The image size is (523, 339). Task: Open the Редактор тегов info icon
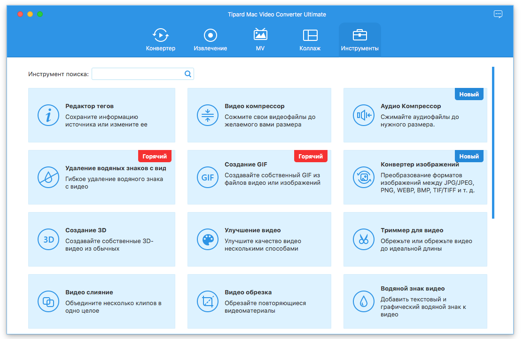point(48,115)
